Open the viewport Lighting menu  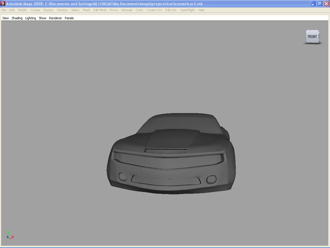click(31, 18)
